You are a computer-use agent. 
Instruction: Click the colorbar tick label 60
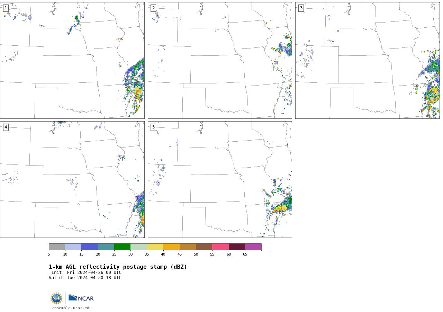pyautogui.click(x=229, y=255)
